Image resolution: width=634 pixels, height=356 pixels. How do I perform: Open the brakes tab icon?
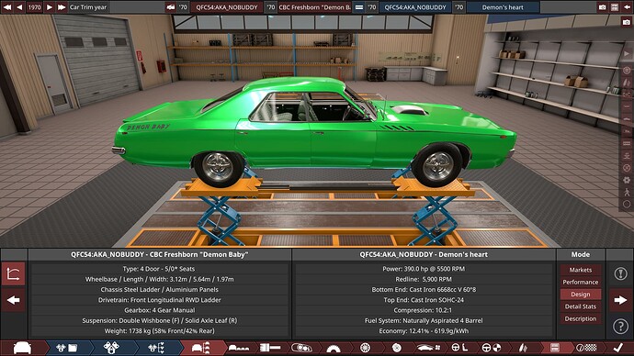[x=397, y=348]
